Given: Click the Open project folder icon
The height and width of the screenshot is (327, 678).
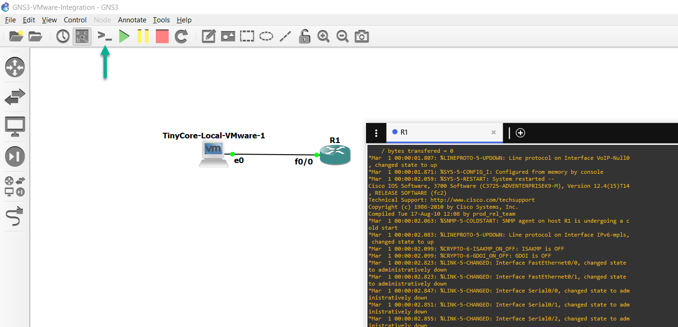Looking at the screenshot, I should tap(35, 36).
